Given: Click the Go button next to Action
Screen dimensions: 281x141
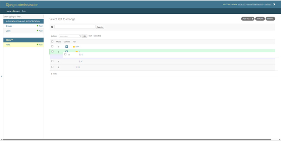Looking at the screenshot, I should tap(85, 36).
